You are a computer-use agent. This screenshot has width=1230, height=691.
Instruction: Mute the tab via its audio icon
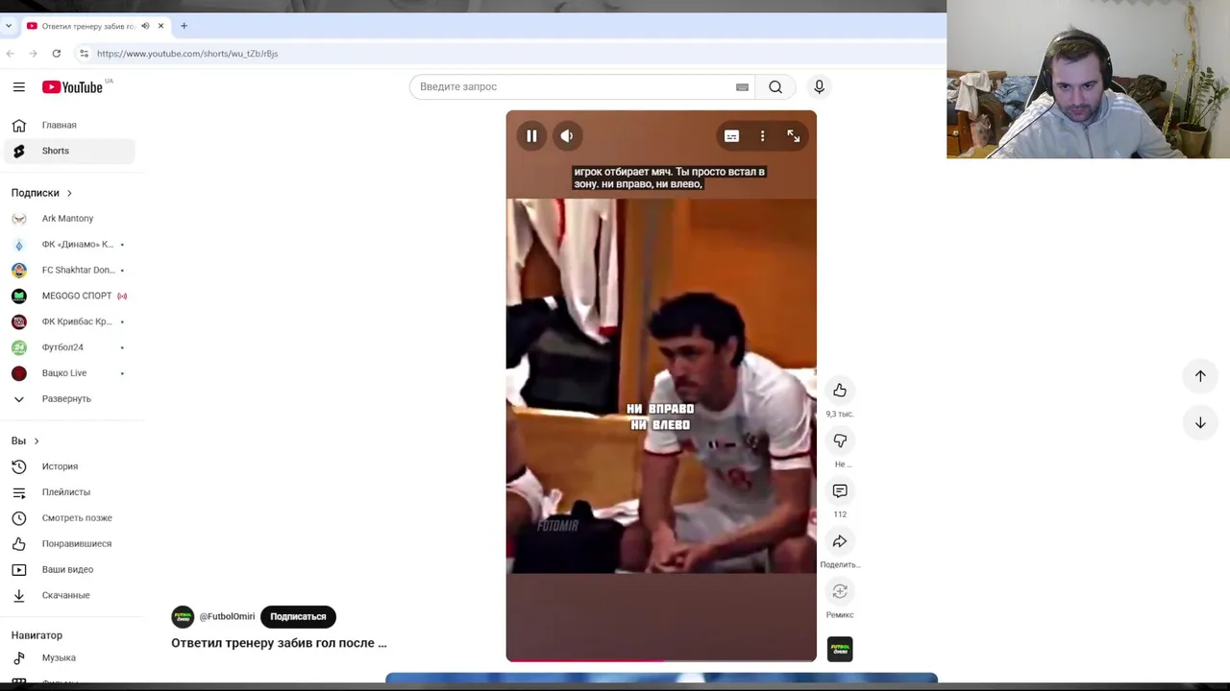145,26
